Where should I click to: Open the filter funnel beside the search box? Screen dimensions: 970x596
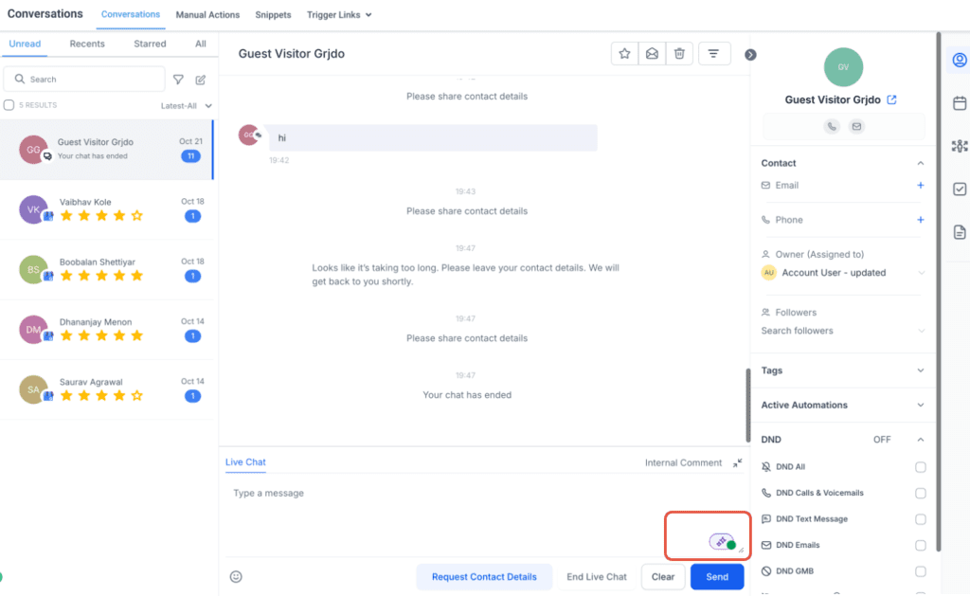point(178,79)
